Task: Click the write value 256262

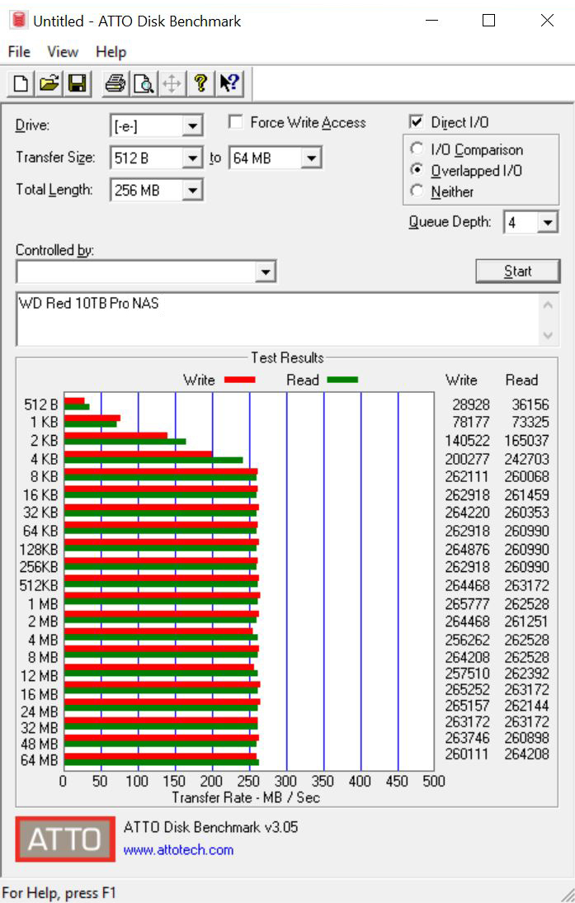Action: [x=468, y=640]
